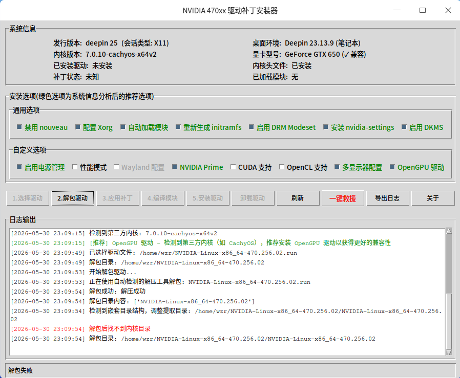Click the 2.解包驱动 button
This screenshot has width=460, height=378.
(73, 198)
